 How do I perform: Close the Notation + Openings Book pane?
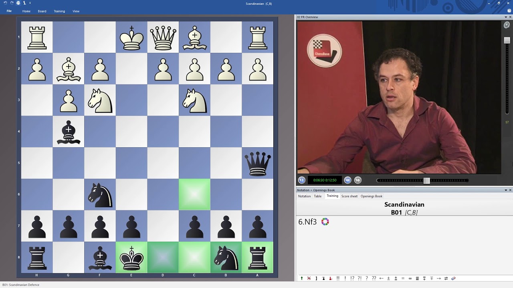point(510,190)
